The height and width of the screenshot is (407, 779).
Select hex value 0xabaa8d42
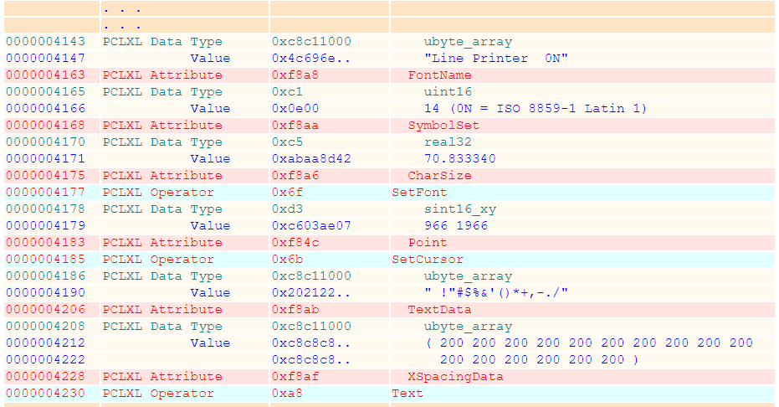pos(311,158)
